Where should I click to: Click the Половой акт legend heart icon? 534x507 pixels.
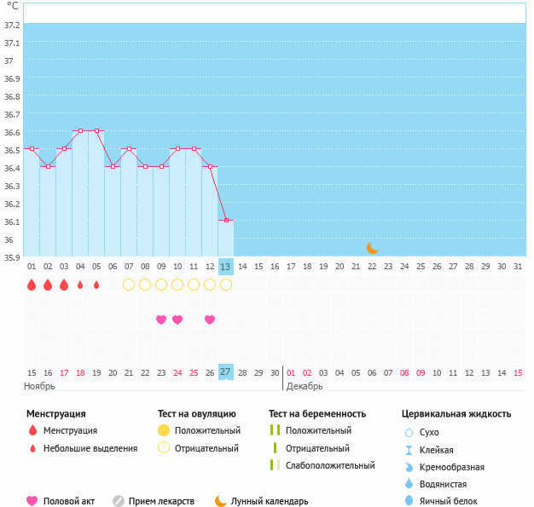[32, 501]
